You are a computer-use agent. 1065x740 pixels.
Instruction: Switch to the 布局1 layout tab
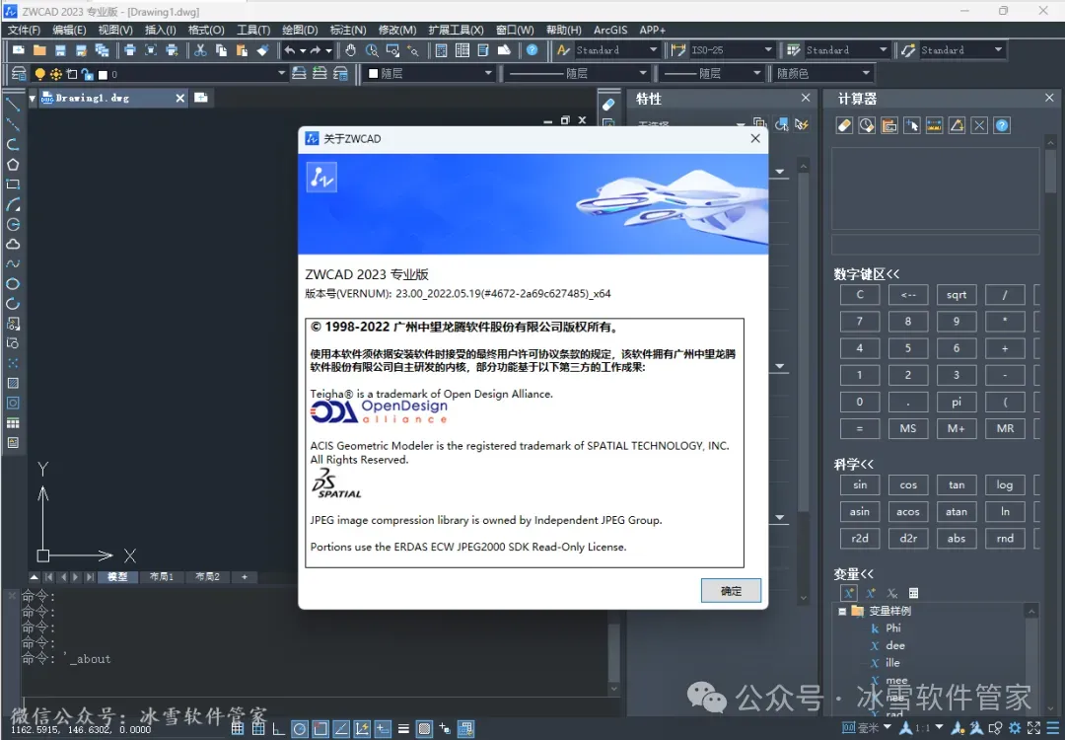pyautogui.click(x=161, y=577)
